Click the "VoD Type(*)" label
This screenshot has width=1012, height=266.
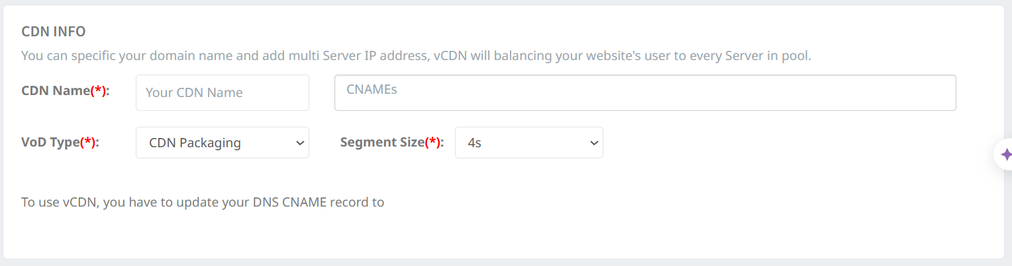pyautogui.click(x=60, y=142)
